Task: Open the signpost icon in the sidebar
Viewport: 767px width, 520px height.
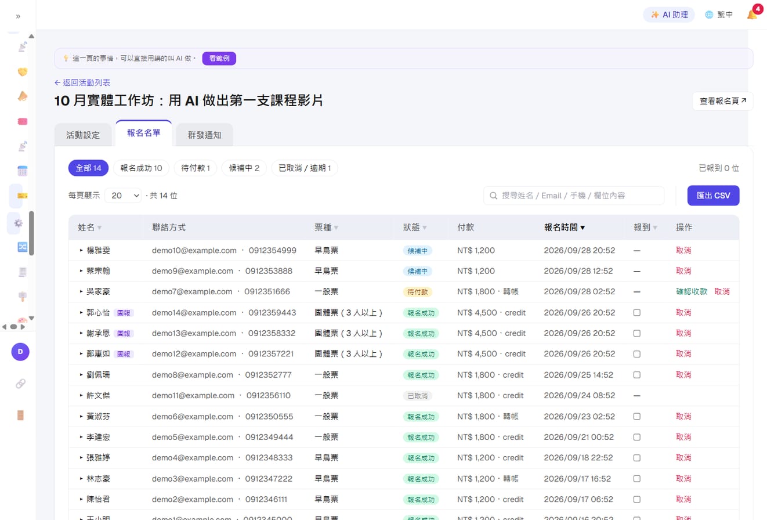Action: click(x=23, y=297)
